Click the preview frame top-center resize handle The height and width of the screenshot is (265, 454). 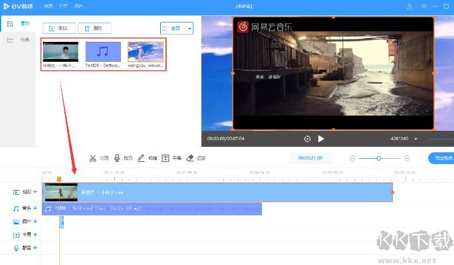[x=333, y=17]
